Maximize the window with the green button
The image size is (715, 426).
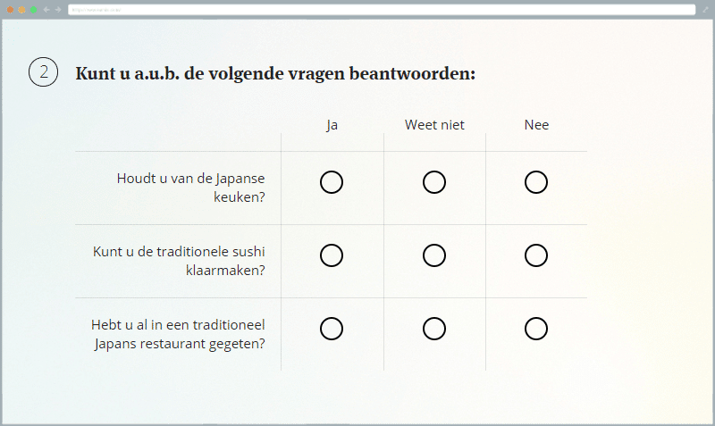click(x=33, y=10)
